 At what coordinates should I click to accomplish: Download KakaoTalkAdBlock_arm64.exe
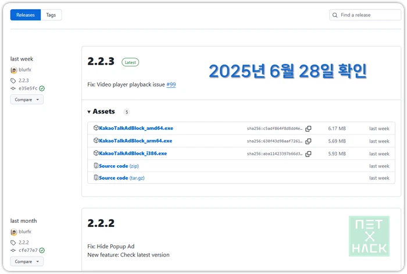tap(135, 141)
